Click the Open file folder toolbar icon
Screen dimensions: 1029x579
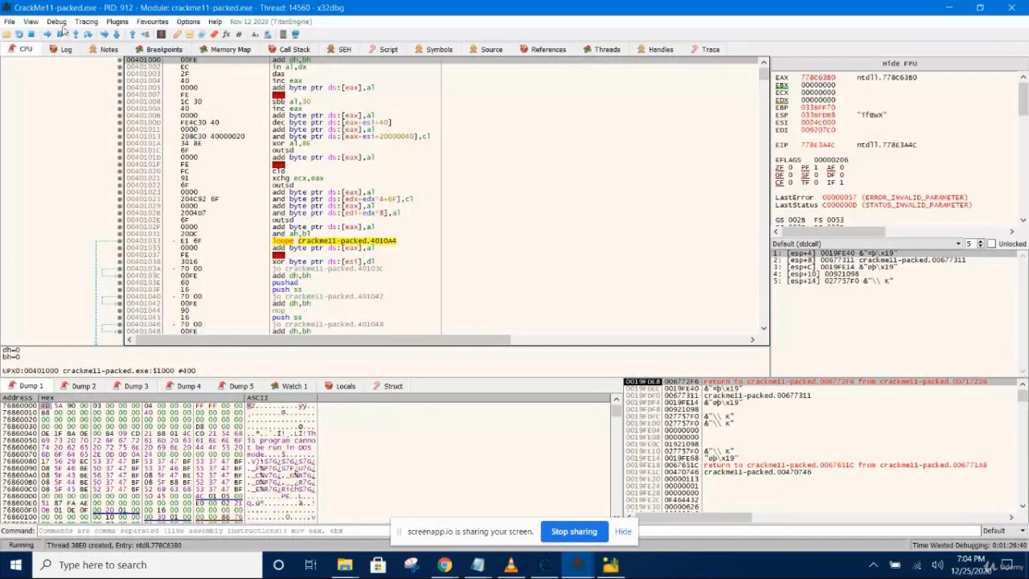point(6,35)
